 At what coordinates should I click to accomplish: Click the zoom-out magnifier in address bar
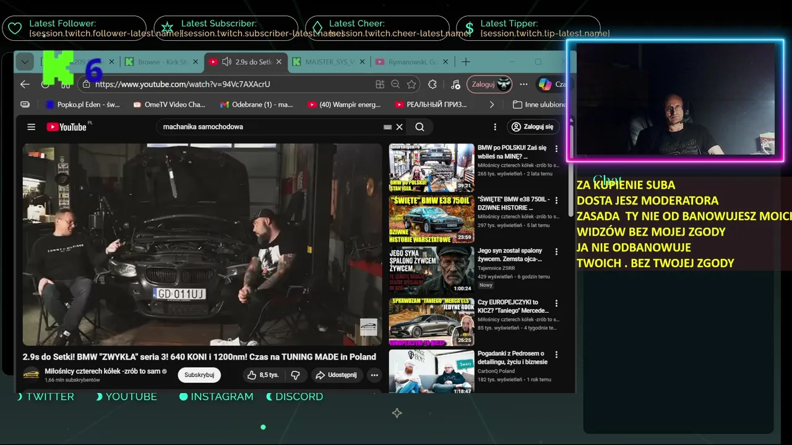tap(396, 84)
